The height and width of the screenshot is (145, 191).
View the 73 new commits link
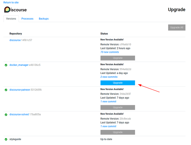point(110,52)
